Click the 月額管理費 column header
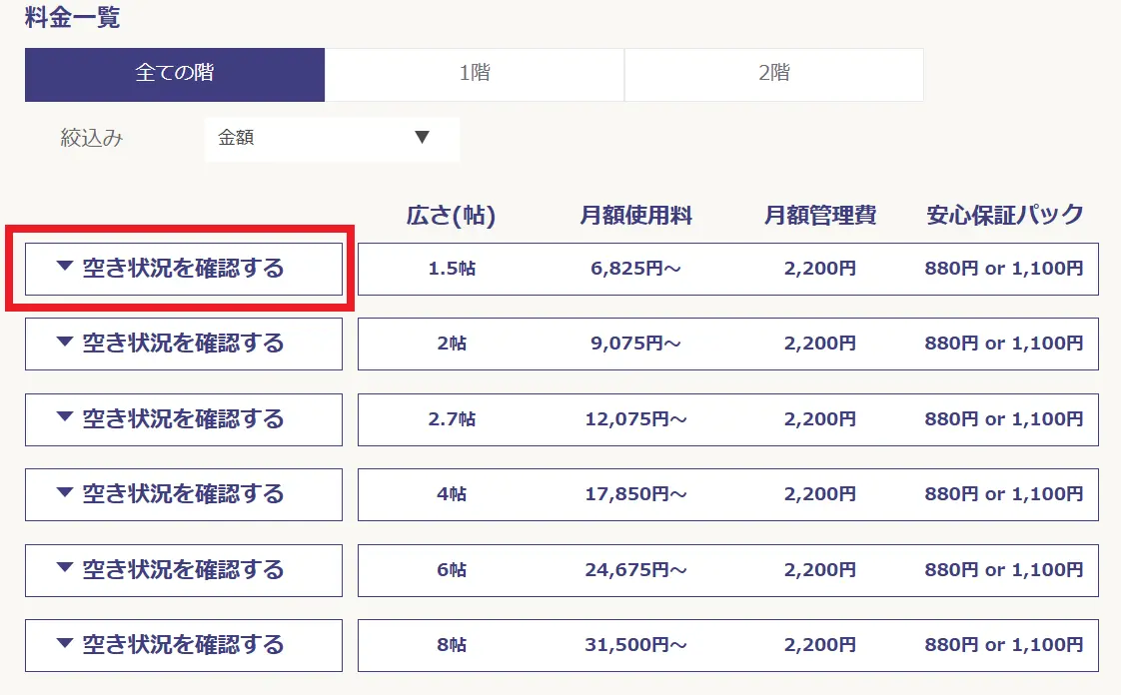Image resolution: width=1121 pixels, height=695 pixels. tap(819, 215)
